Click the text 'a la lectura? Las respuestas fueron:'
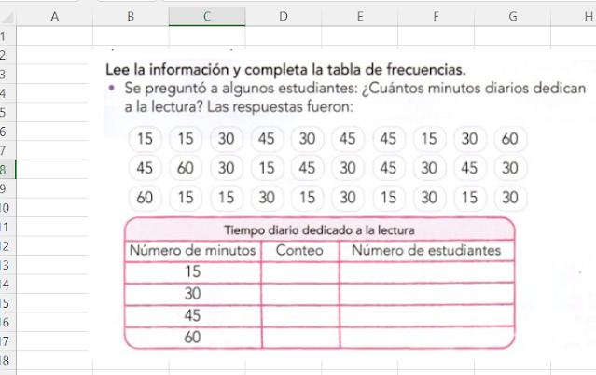The height and width of the screenshot is (375, 596). [x=239, y=107]
